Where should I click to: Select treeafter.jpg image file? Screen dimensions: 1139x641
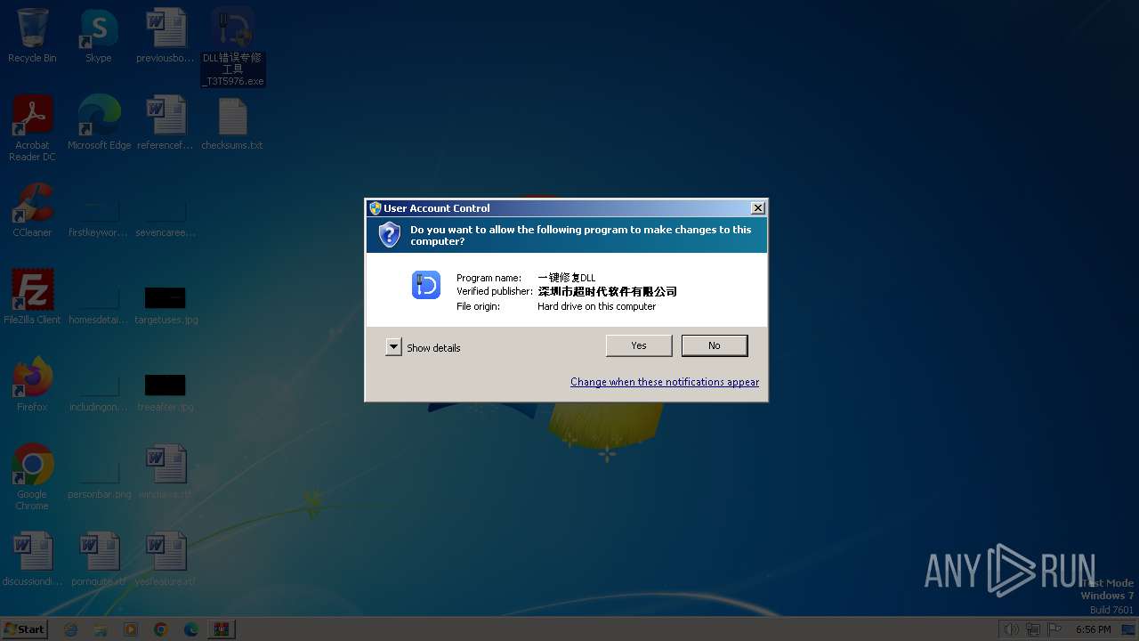[x=166, y=393]
